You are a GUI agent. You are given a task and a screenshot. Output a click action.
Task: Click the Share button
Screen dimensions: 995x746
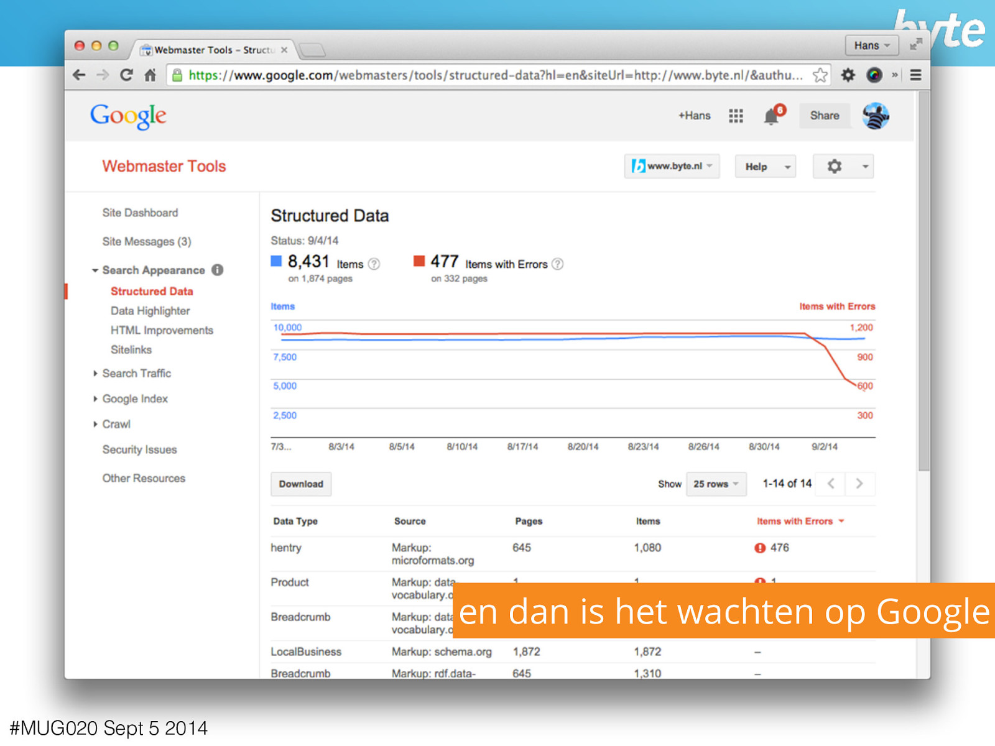point(825,116)
